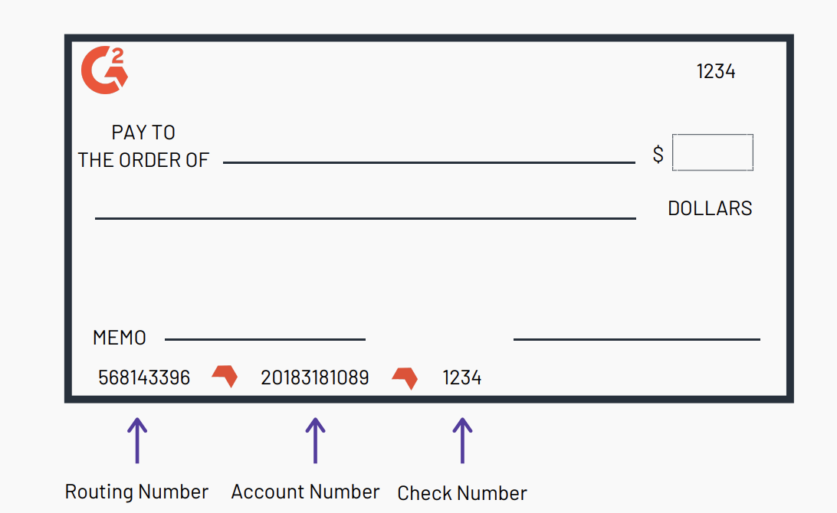
Task: Click the written amount line before DOLLARS
Action: coord(365,218)
